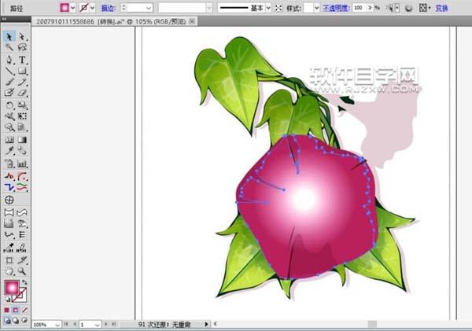Swap fill and stroke colors

click(x=24, y=281)
